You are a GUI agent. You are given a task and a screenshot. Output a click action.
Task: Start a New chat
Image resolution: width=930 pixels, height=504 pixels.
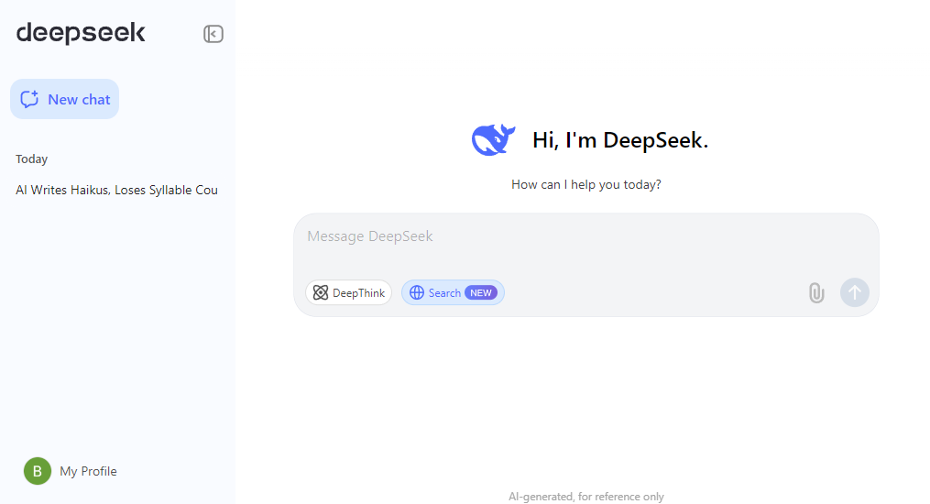tap(65, 99)
